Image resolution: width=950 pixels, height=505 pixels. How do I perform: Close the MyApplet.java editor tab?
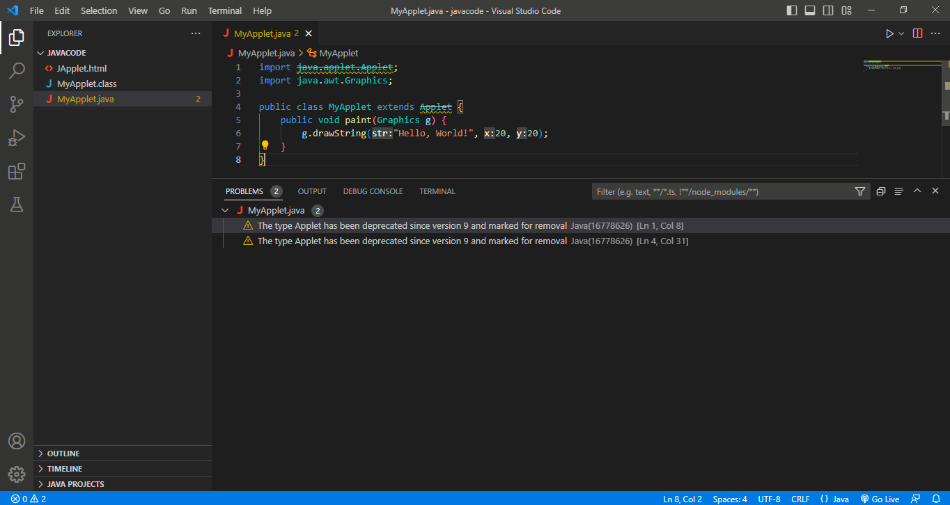(x=309, y=33)
